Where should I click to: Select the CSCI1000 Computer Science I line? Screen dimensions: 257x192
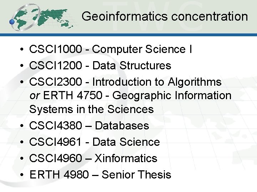click(111, 49)
